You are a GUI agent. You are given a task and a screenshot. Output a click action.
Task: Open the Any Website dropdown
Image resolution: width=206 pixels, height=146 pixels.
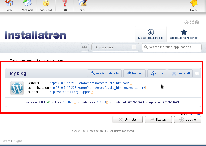click(x=115, y=47)
